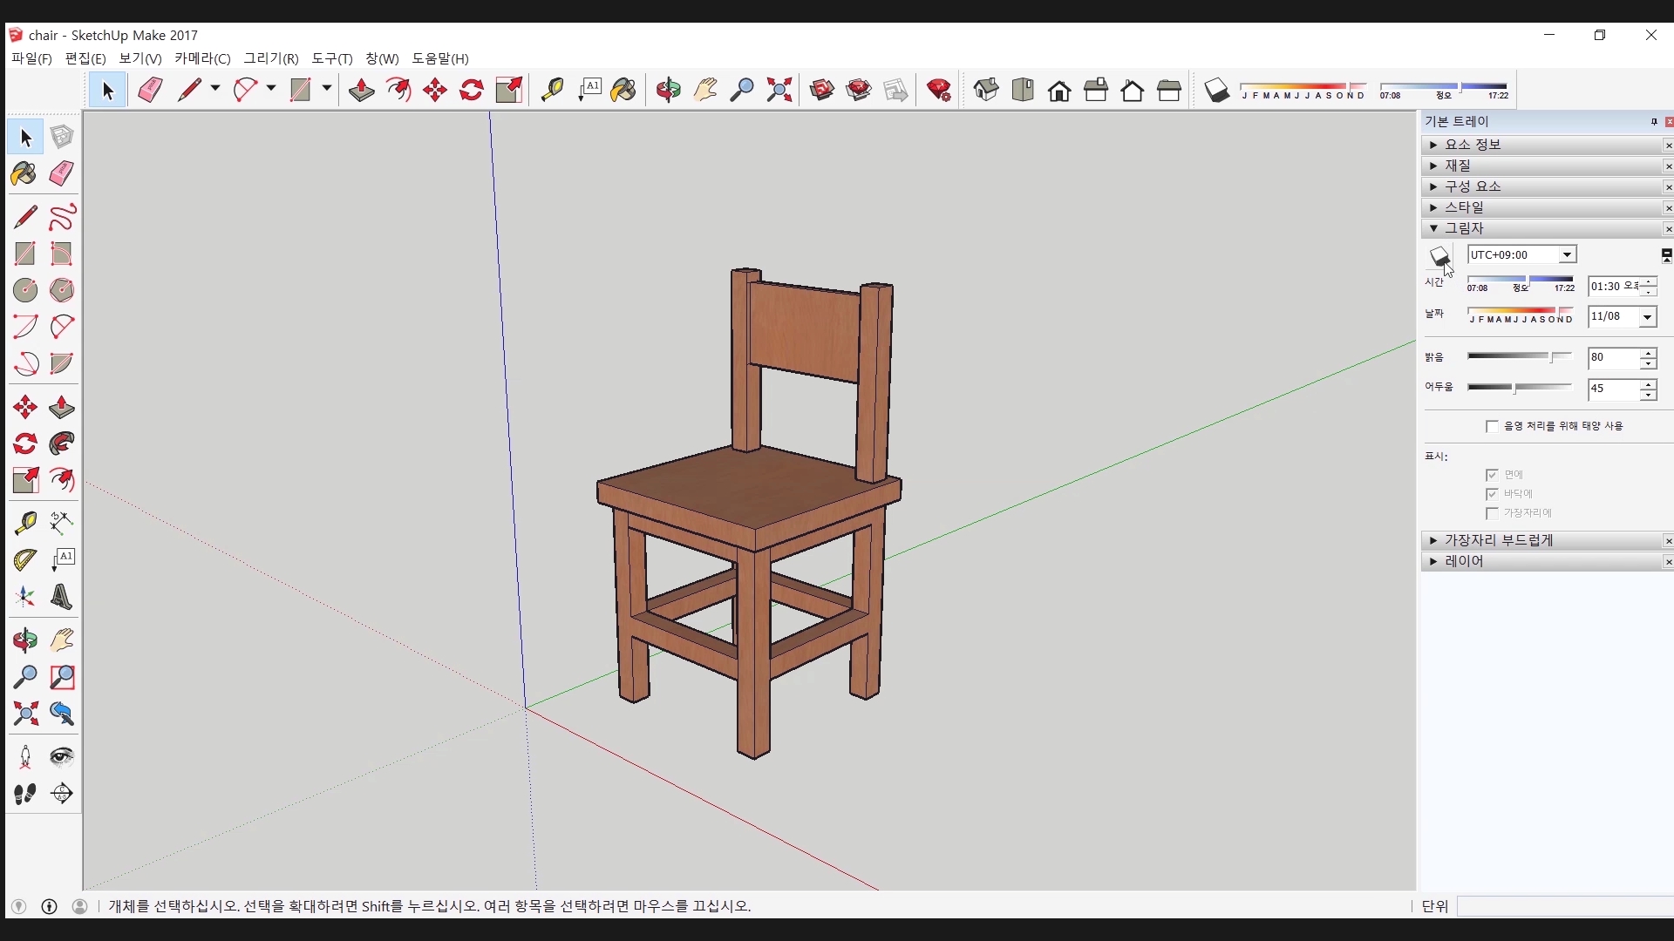
Task: Uncheck the on-ground shadow display checkbox
Action: (x=1492, y=494)
